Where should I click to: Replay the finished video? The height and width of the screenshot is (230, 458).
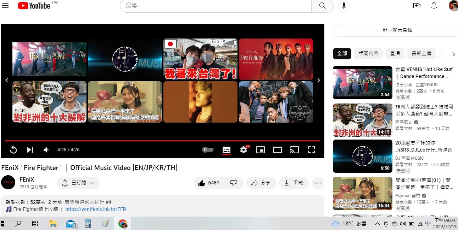tap(13, 150)
